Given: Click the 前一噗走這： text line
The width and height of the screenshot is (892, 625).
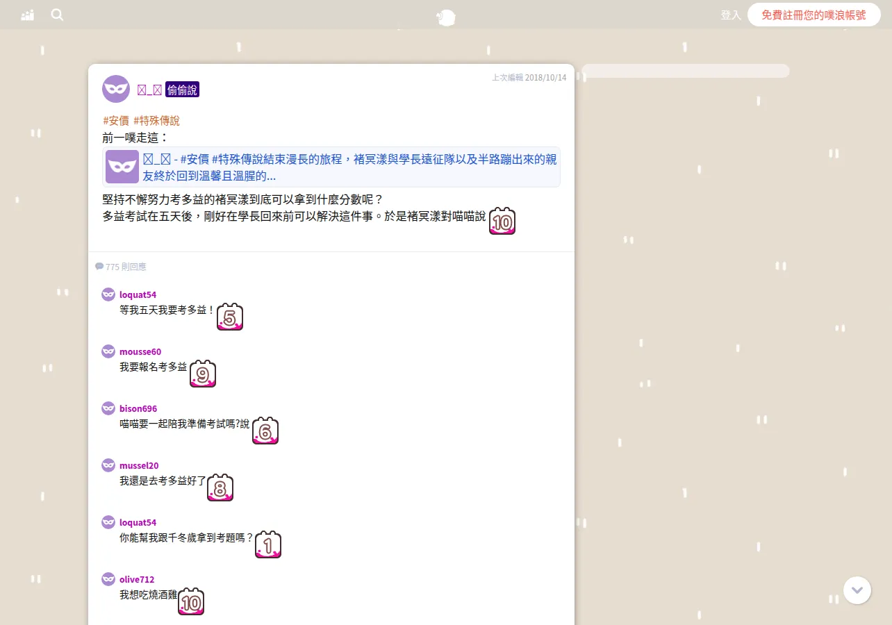Looking at the screenshot, I should coord(135,137).
